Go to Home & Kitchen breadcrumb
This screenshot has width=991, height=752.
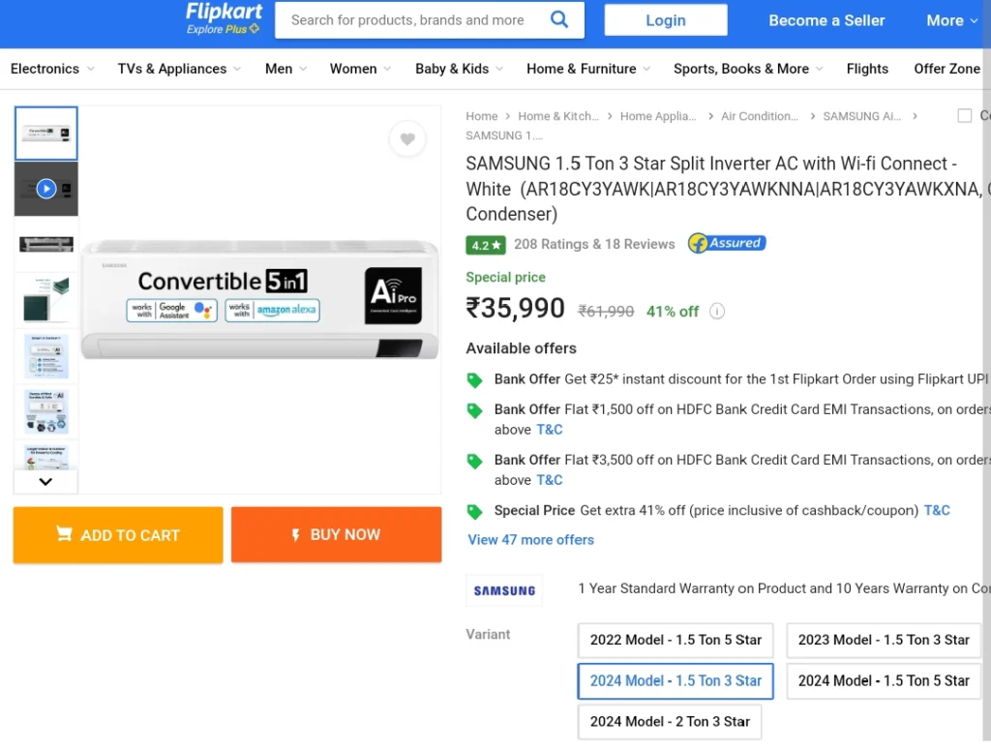pyautogui.click(x=558, y=116)
